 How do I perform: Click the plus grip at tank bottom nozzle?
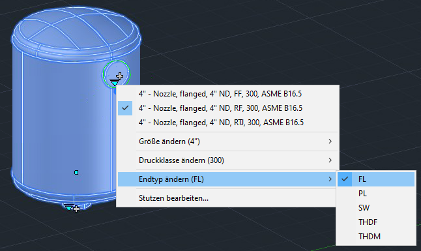point(76,209)
